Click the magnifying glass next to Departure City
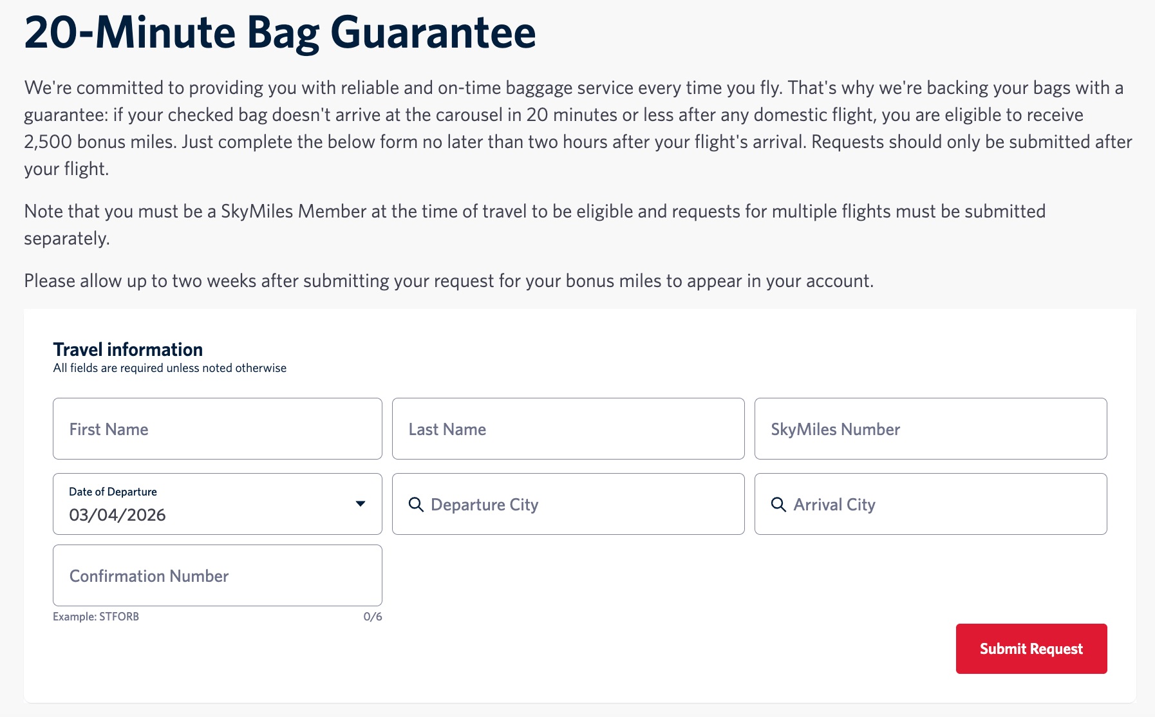The height and width of the screenshot is (717, 1155). [x=416, y=505]
